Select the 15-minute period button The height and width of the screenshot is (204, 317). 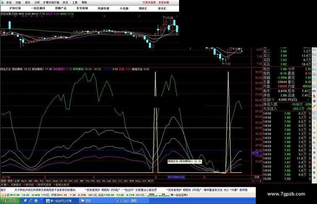point(314,134)
